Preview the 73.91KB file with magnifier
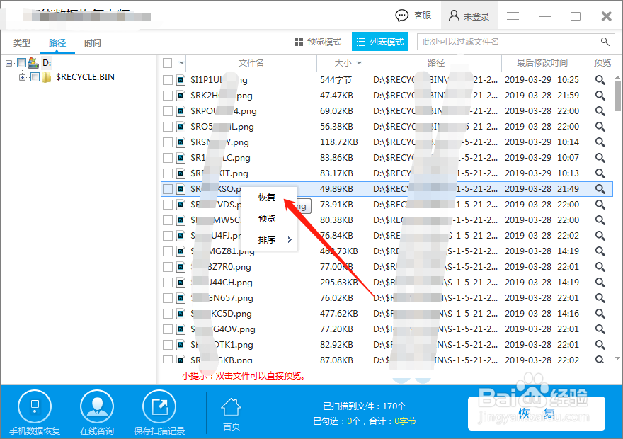 click(600, 205)
